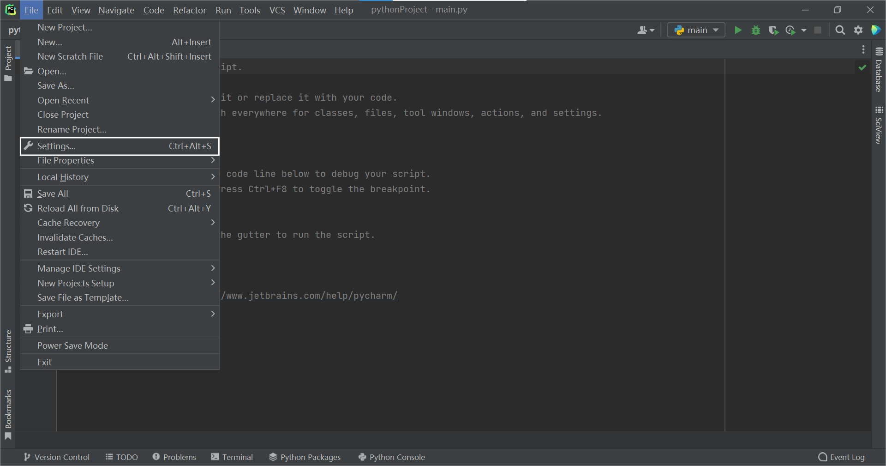Expand the main run configuration dropdown
Viewport: 886px width, 466px height.
[x=696, y=30]
